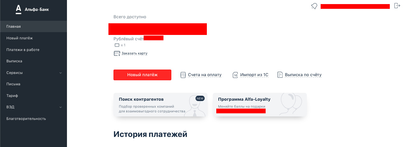Open the Тариф section
The height and width of the screenshot is (147, 403).
coord(12,96)
